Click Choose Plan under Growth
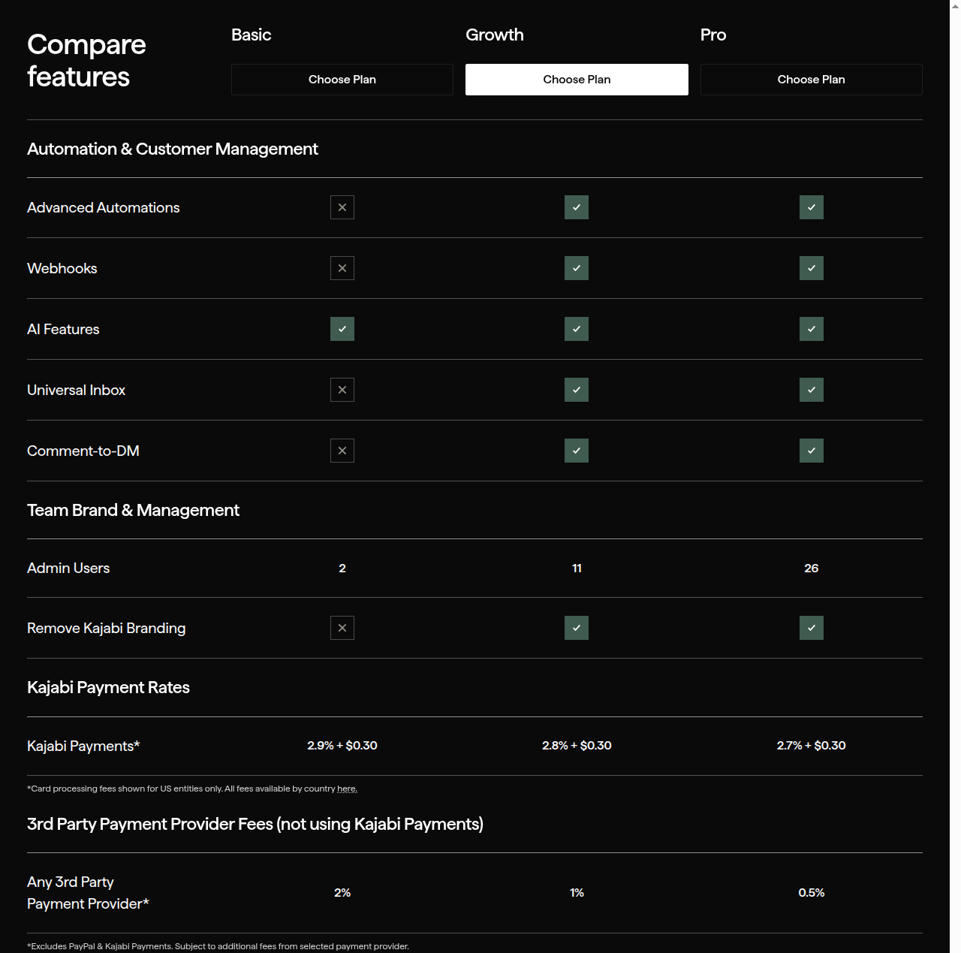 (x=577, y=80)
